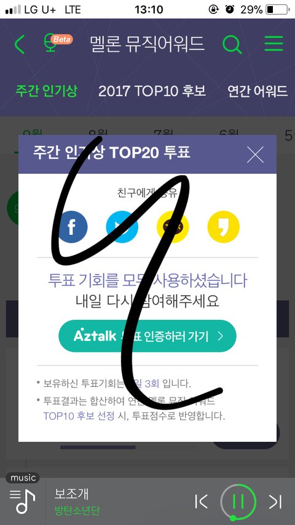Open search with the magnifier icon

[232, 44]
